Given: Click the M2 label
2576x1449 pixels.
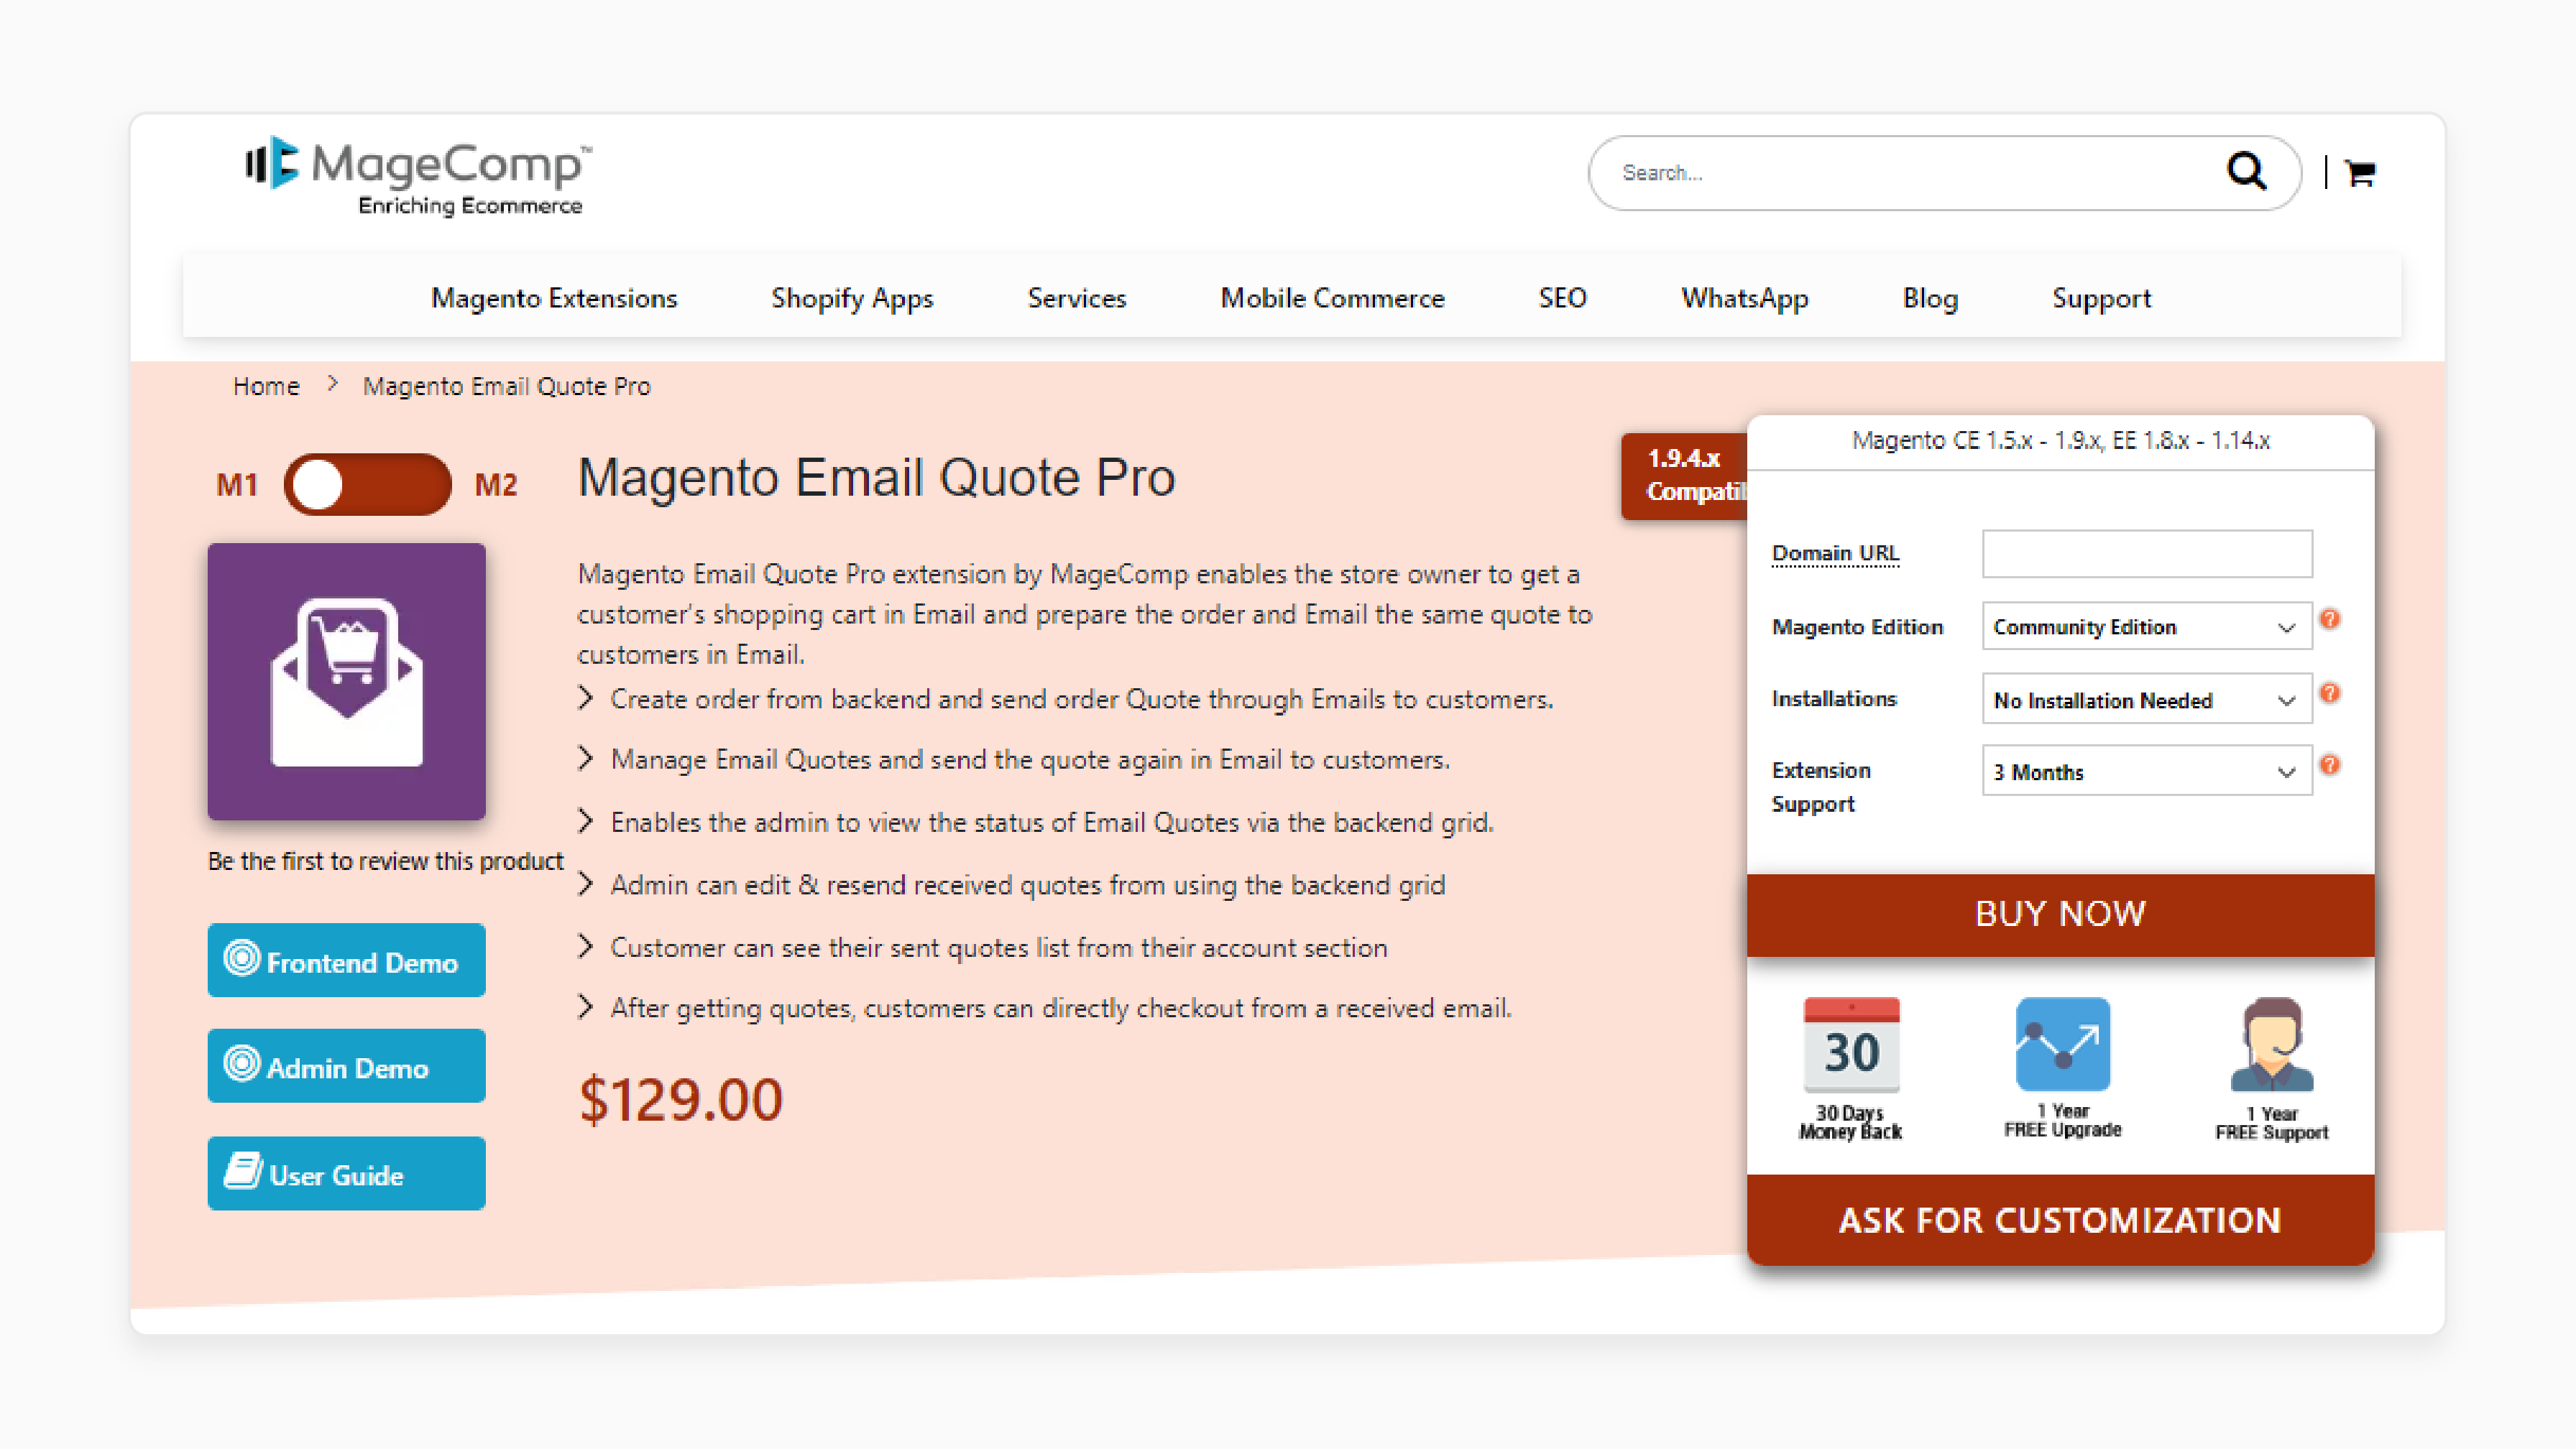Looking at the screenshot, I should [x=496, y=485].
